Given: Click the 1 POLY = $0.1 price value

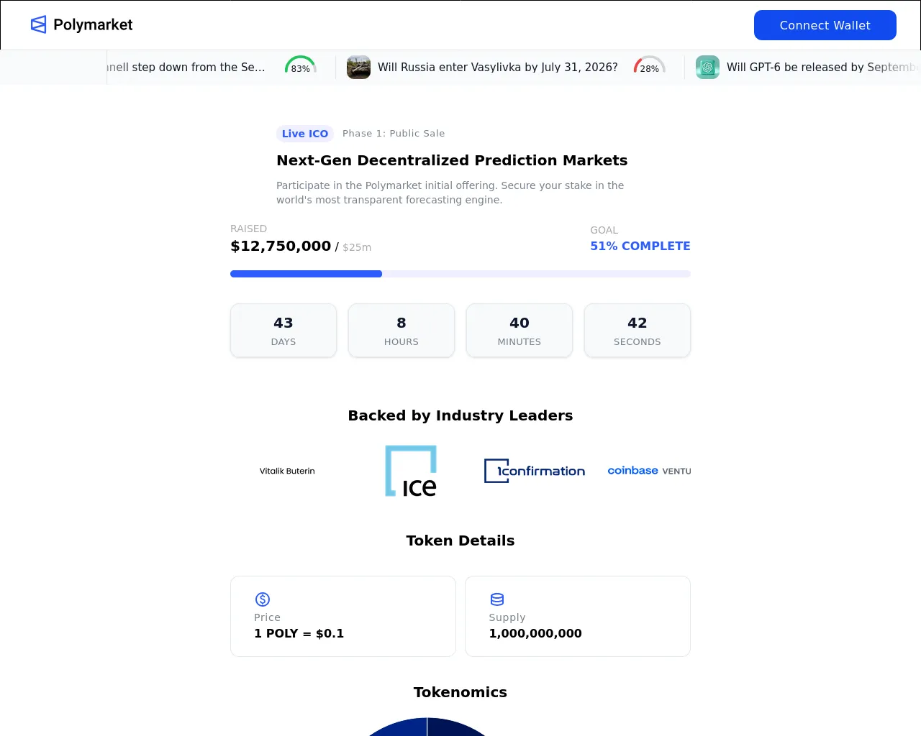Looking at the screenshot, I should (299, 633).
